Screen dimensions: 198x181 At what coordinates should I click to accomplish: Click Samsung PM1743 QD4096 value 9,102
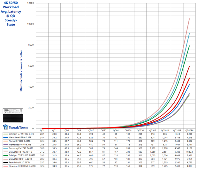click(x=189, y=148)
